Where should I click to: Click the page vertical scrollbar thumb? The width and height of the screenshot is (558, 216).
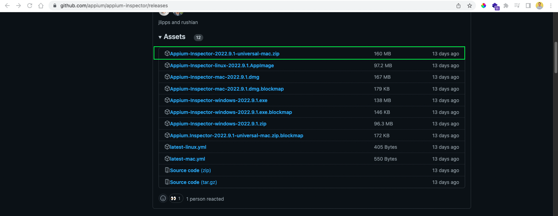pos(556,57)
